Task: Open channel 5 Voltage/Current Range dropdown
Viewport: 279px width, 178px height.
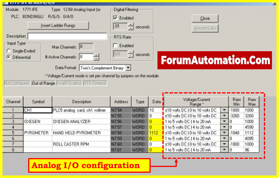Action: 225,133
